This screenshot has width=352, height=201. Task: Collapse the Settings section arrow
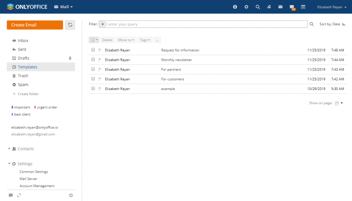click(9, 164)
